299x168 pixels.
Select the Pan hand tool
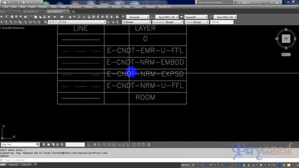[70, 17]
